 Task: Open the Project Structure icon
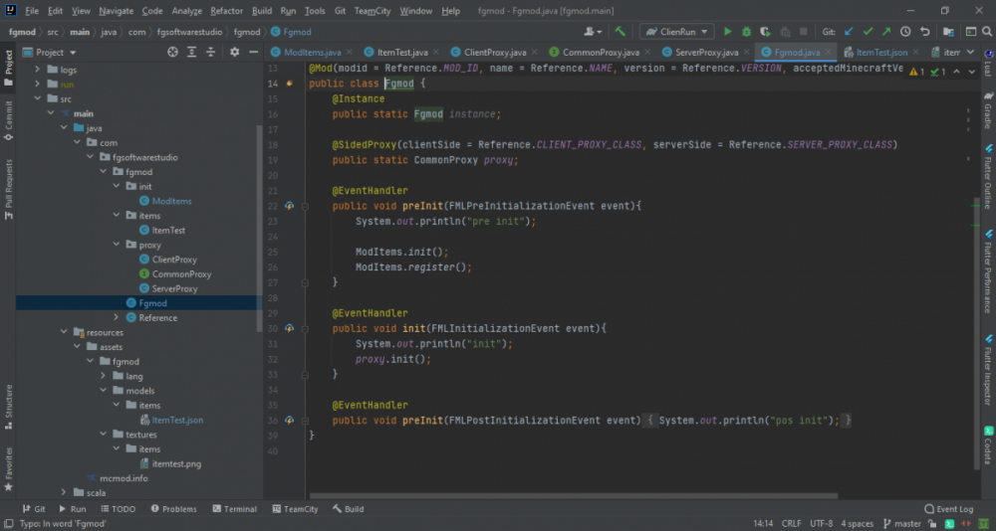point(948,32)
